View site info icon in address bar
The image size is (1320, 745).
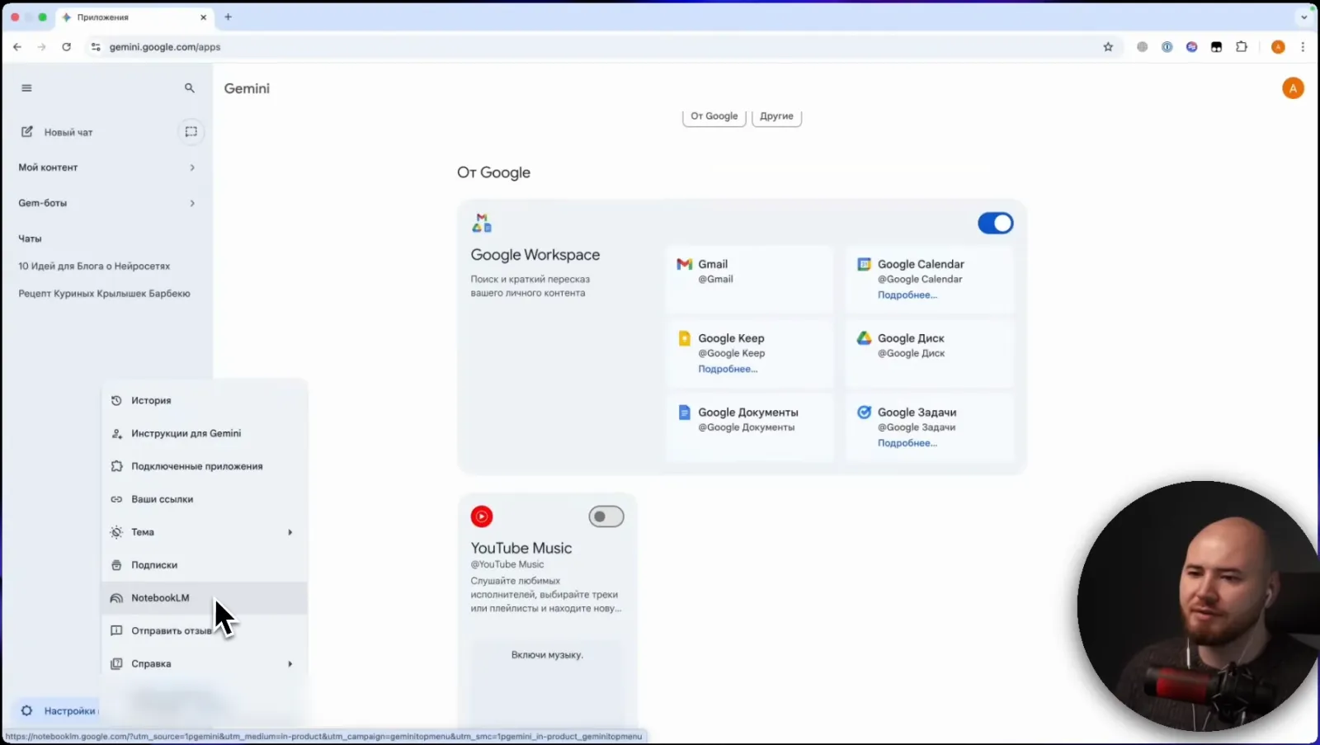(x=96, y=47)
